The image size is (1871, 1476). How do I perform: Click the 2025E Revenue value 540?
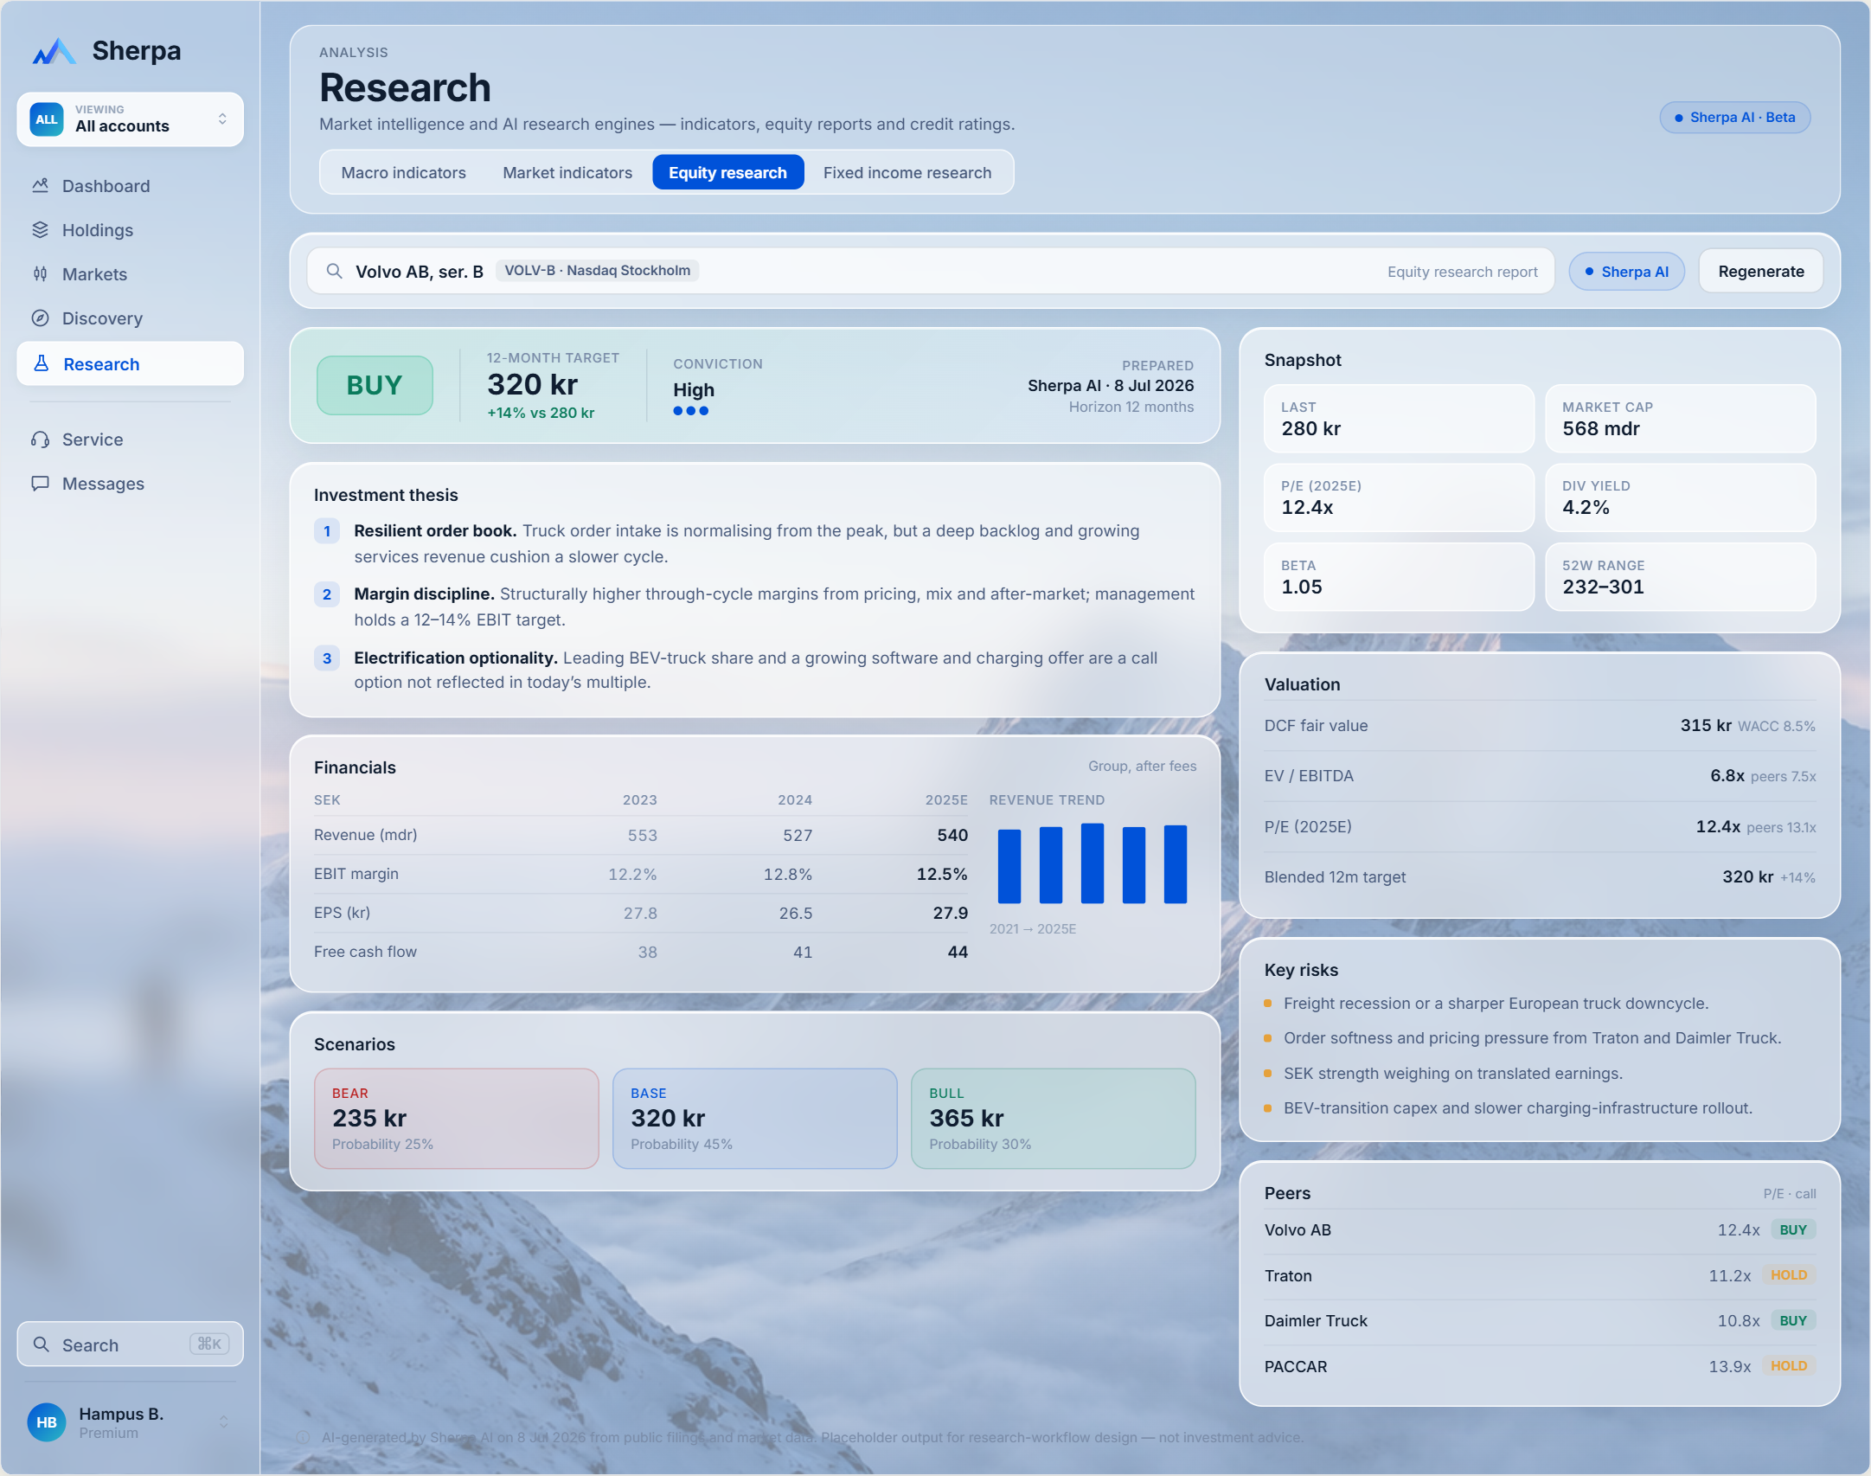[952, 835]
